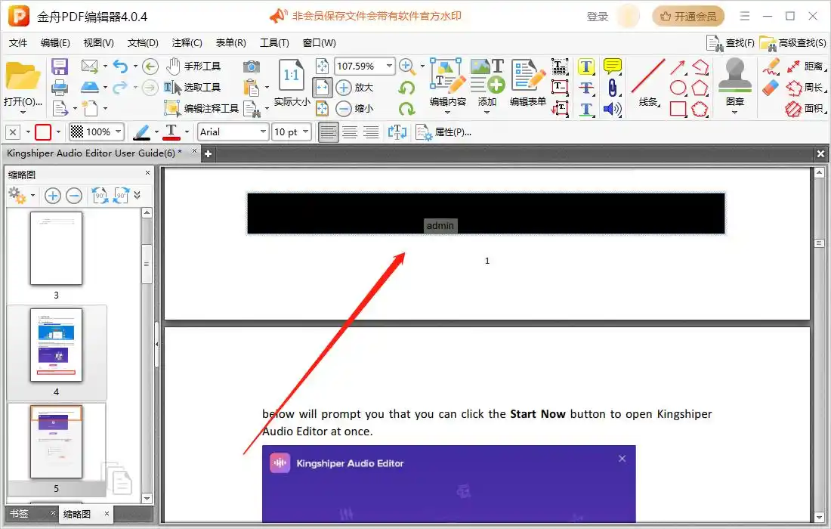Click the red stroke color swatch

pos(43,132)
